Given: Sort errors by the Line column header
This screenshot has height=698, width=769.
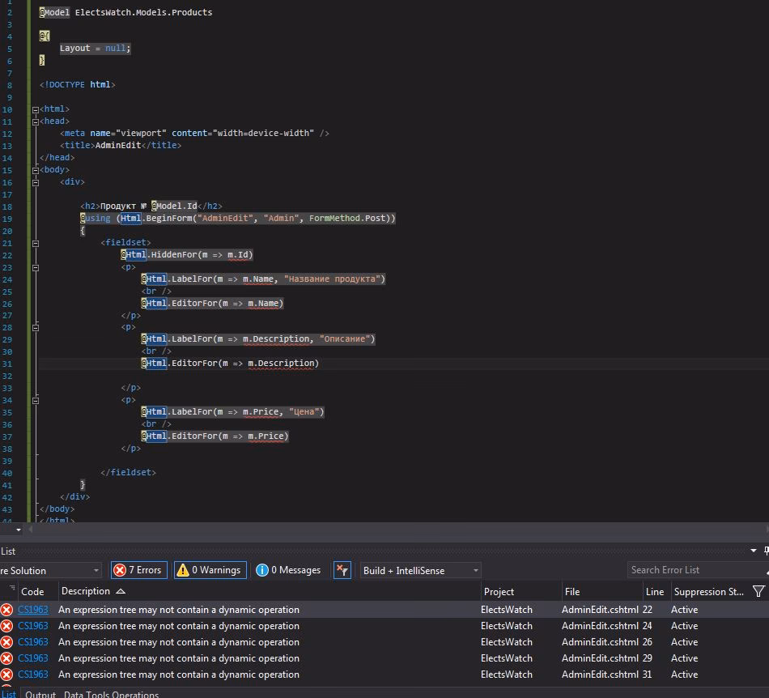Looking at the screenshot, I should click(655, 592).
